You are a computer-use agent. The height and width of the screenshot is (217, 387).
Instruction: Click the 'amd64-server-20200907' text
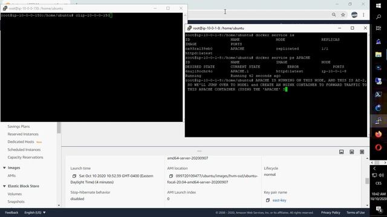[187, 158]
